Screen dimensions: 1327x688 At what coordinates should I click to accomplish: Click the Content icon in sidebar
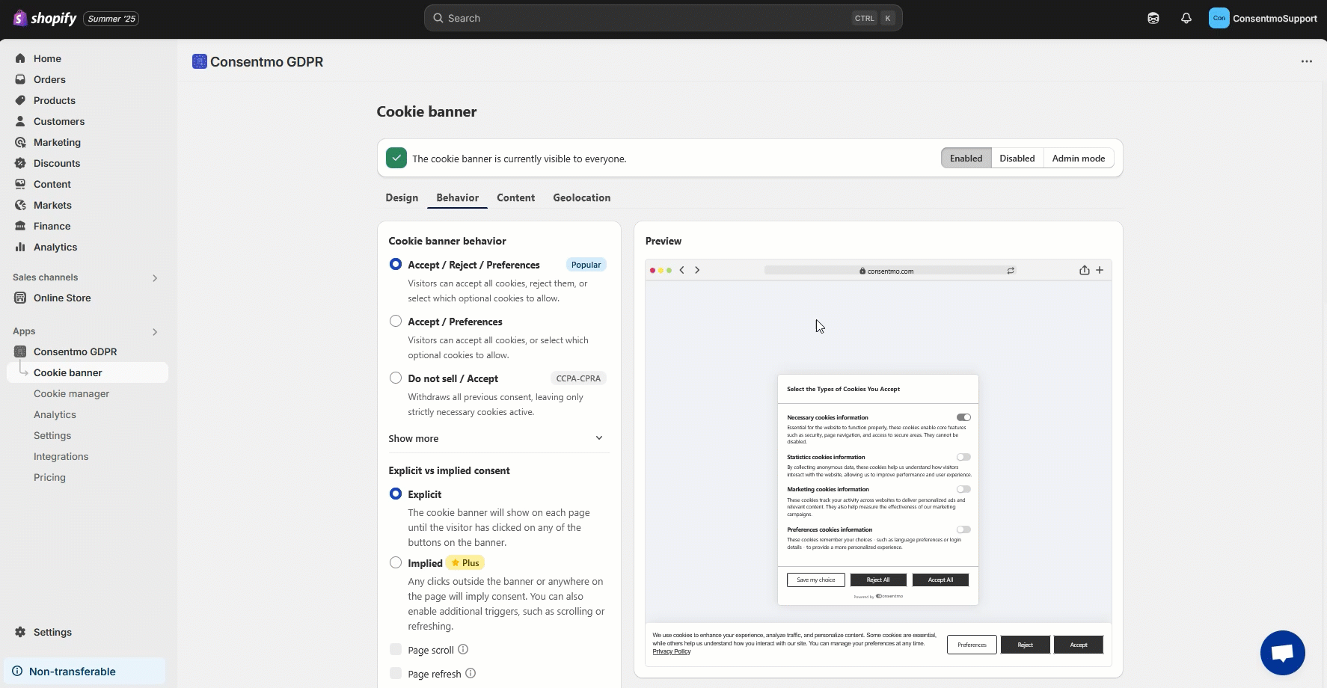[x=20, y=184]
